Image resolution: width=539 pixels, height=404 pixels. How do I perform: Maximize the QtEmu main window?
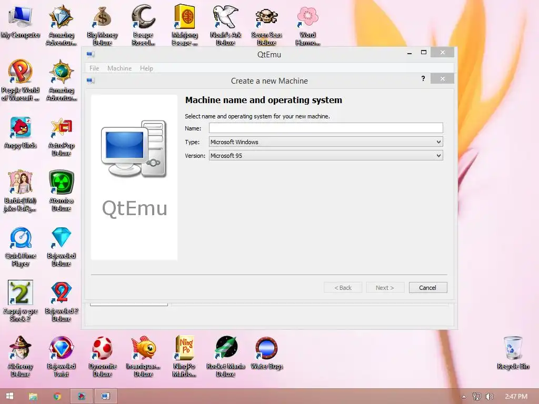(424, 52)
